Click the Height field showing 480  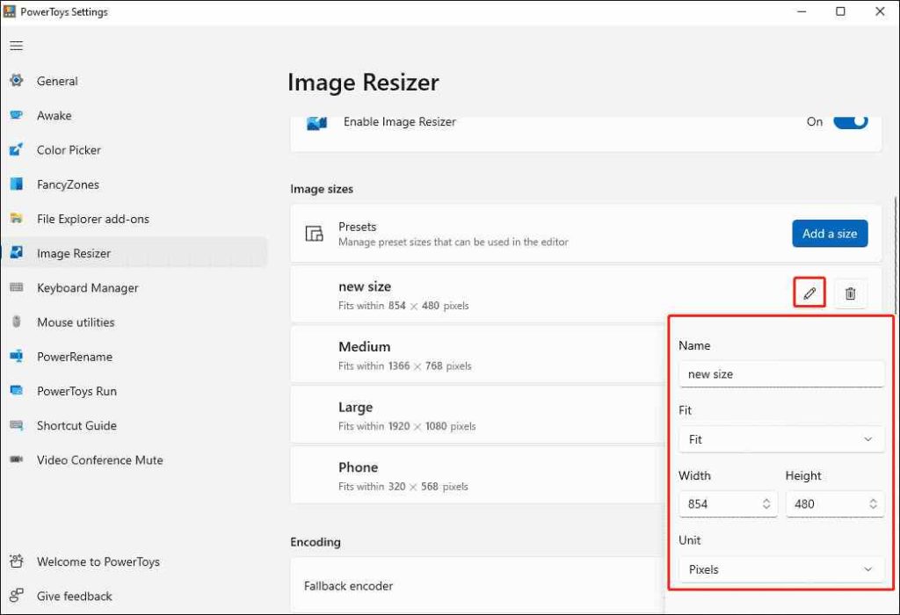pyautogui.click(x=835, y=503)
